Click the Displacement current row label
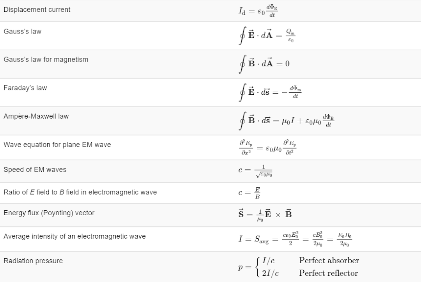 pyautogui.click(x=37, y=10)
